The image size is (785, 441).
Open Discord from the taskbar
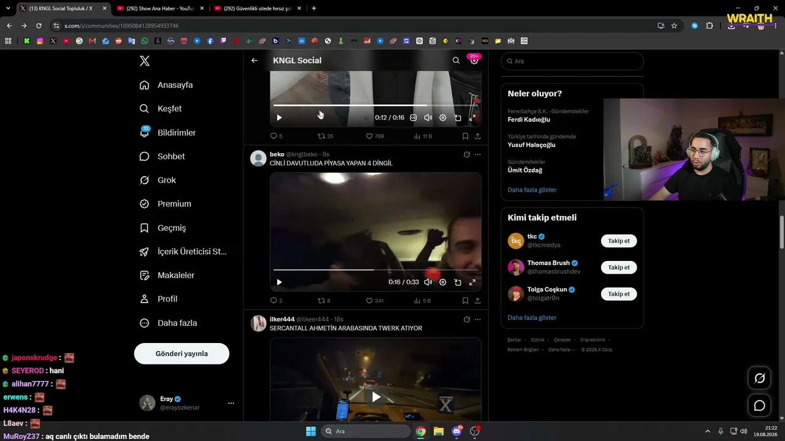click(x=456, y=431)
